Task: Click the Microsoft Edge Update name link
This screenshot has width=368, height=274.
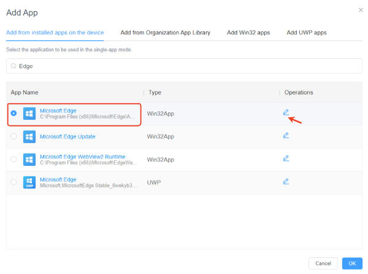Action: 67,136
